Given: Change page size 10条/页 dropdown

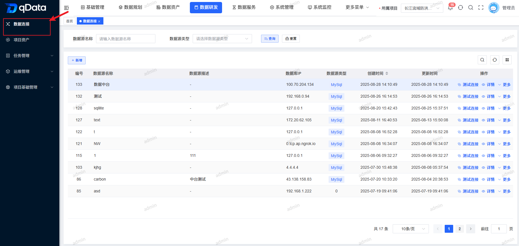Looking at the screenshot, I should [411, 229].
